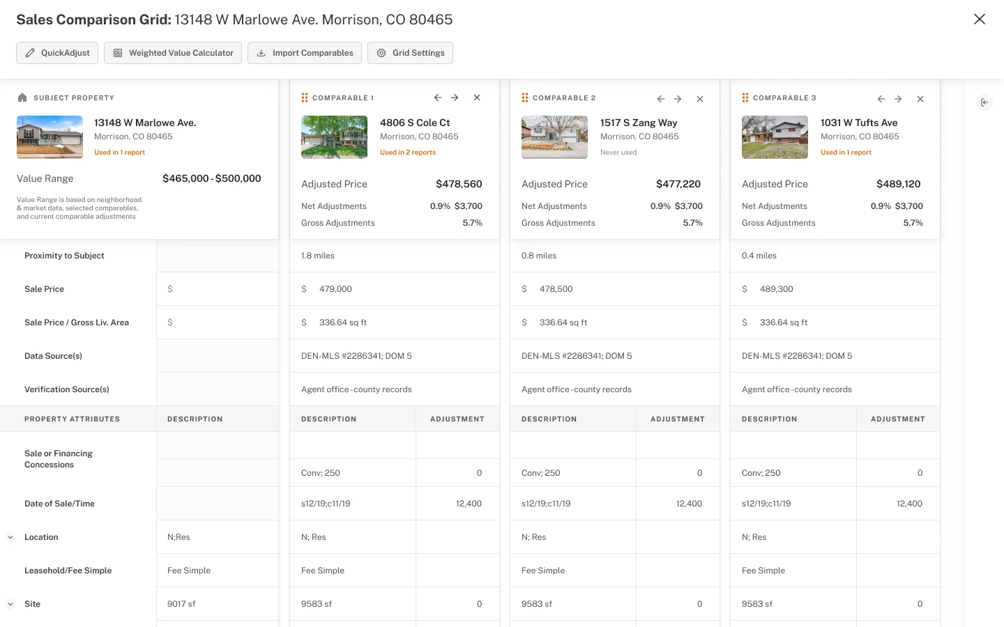Click the Comparable 2 drag handle
Image resolution: width=1004 pixels, height=627 pixels.
pyautogui.click(x=525, y=98)
